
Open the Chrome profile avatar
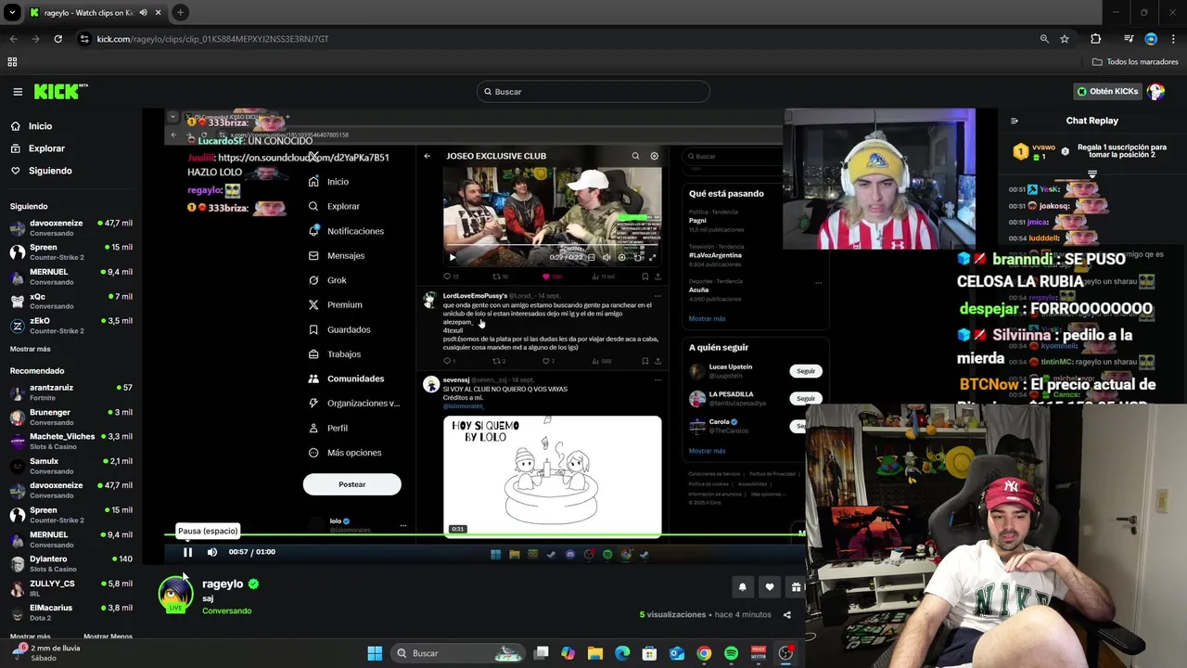point(1151,39)
